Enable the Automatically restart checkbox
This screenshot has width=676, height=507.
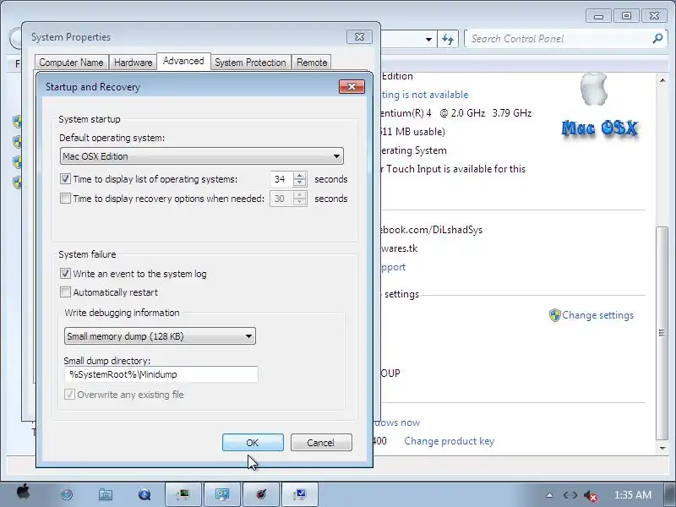[x=65, y=292]
